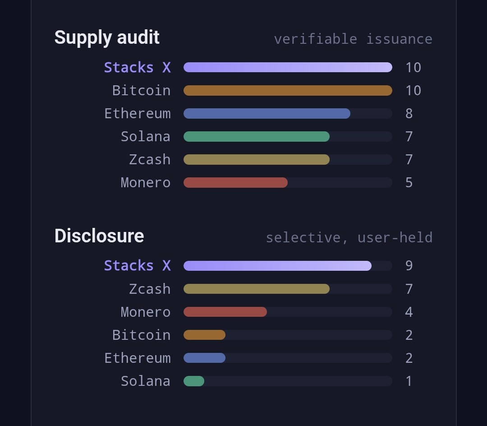Select Ethereum label in Disclosure

138,358
